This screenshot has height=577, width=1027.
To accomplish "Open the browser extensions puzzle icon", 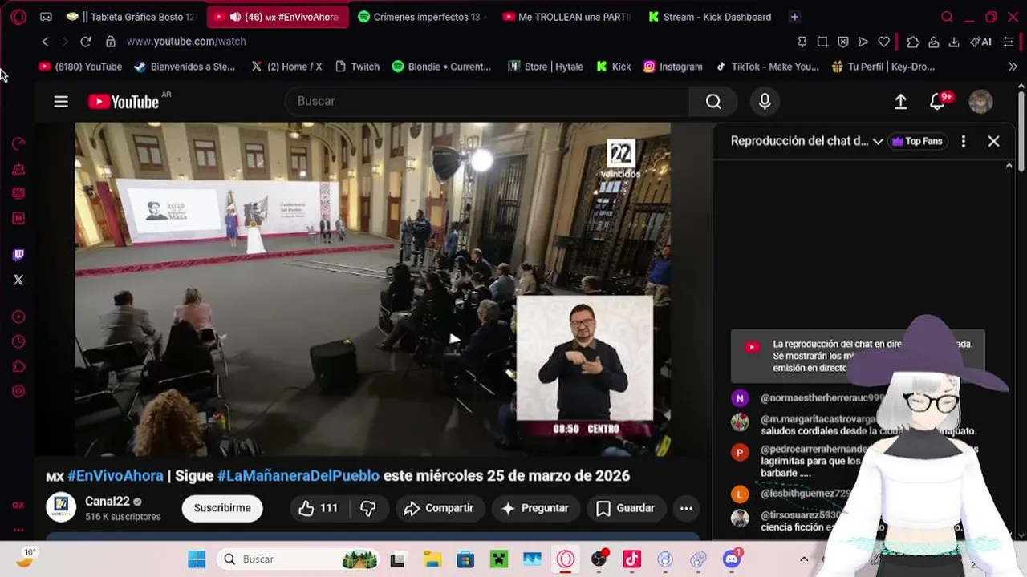I will click(x=913, y=42).
